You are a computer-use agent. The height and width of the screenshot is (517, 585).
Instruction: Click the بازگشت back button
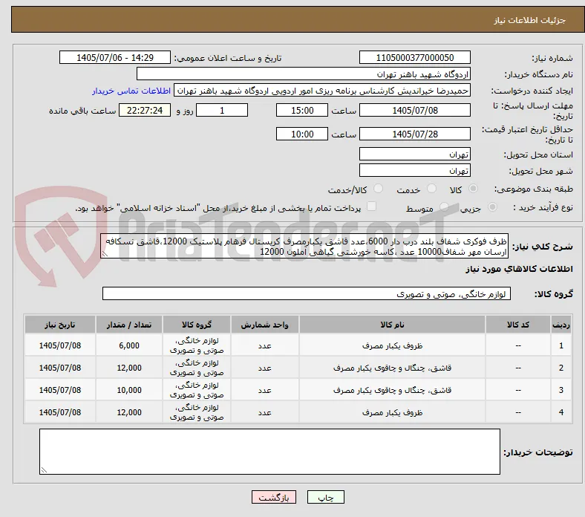click(x=274, y=497)
